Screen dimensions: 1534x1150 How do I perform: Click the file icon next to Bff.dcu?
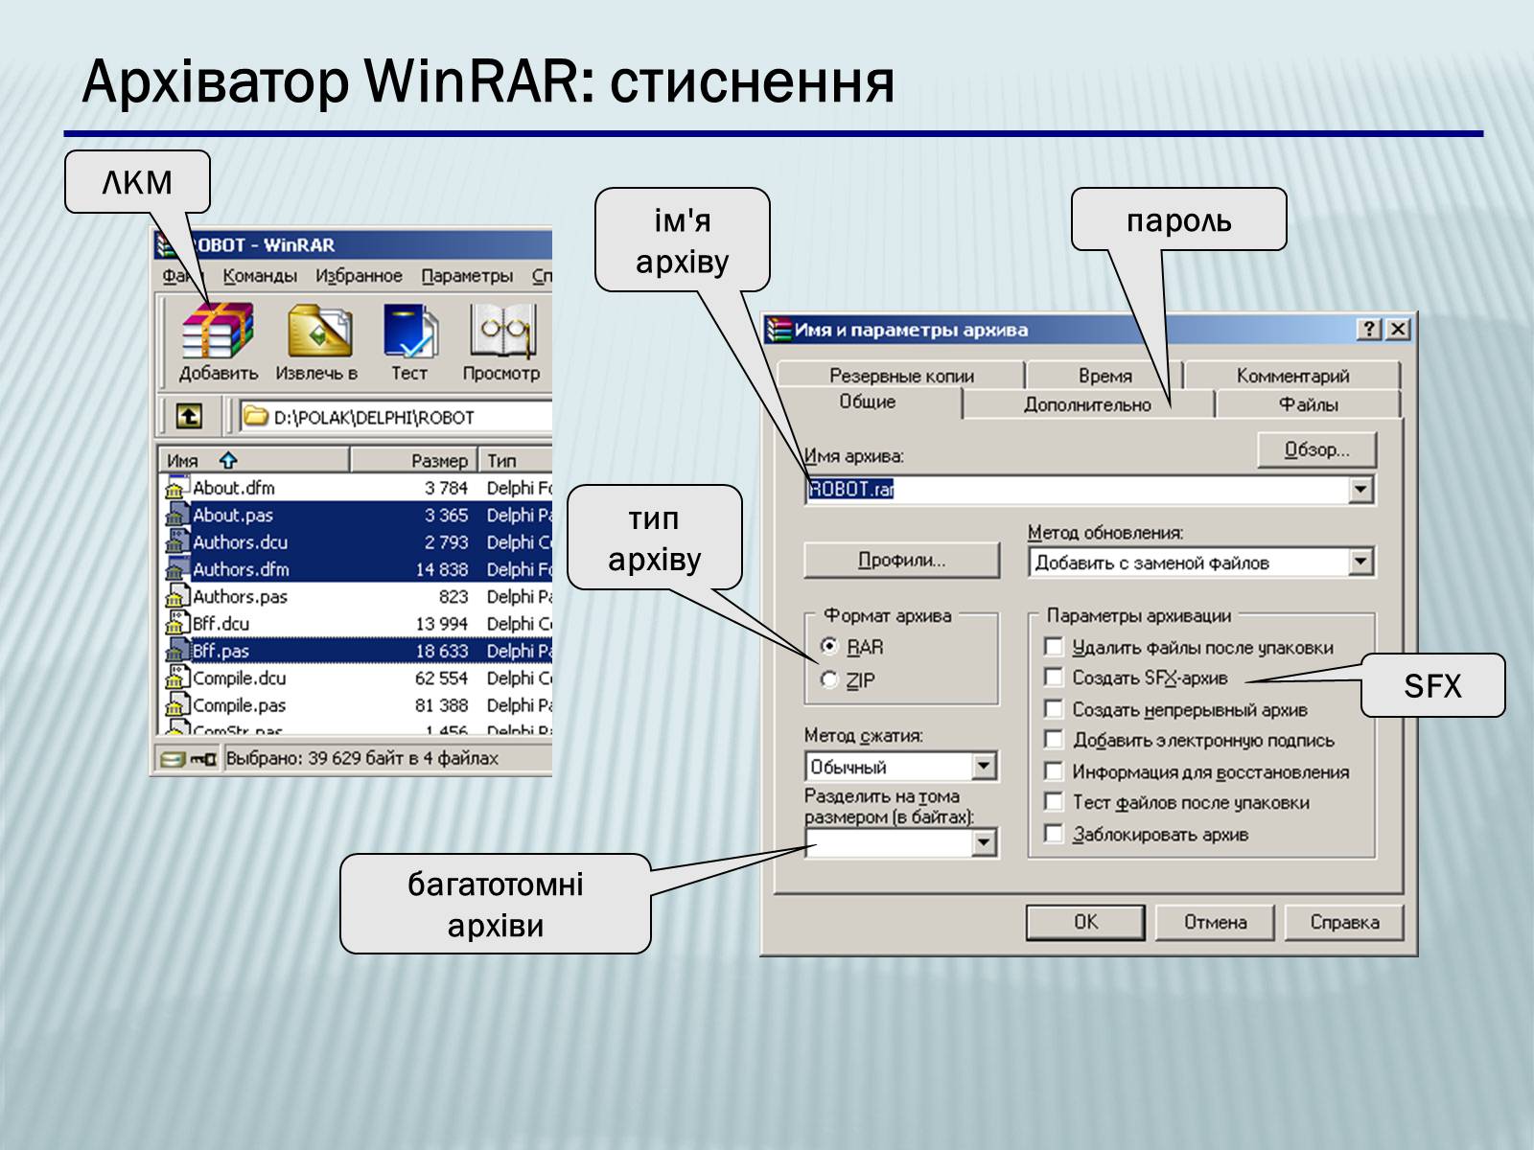tap(175, 624)
